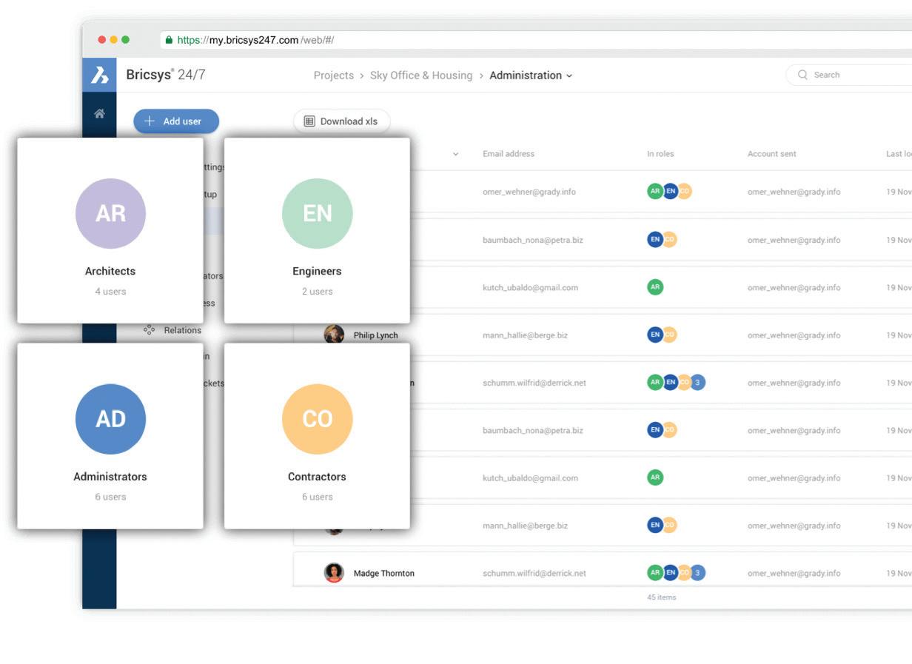The width and height of the screenshot is (912, 664).
Task: Click the sort chevron beside Email address header
Action: click(x=455, y=154)
